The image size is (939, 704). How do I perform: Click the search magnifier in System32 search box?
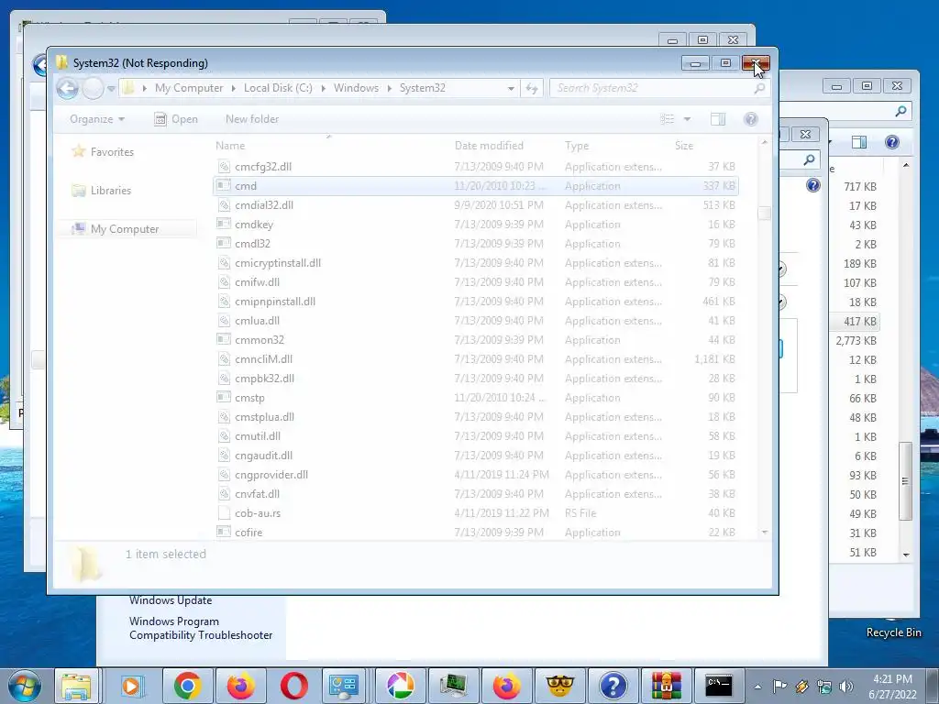coord(759,88)
